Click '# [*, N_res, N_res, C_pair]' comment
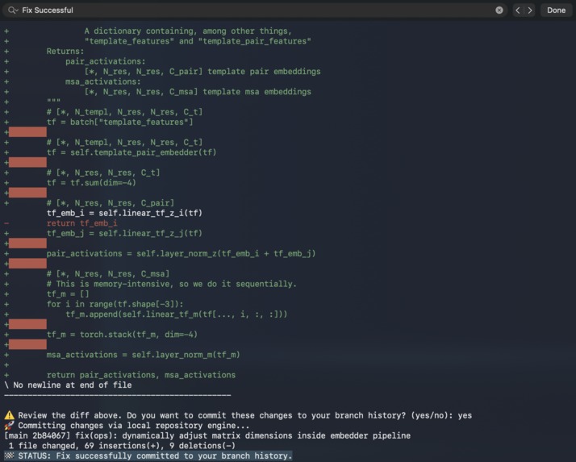This screenshot has width=576, height=462. [111, 202]
